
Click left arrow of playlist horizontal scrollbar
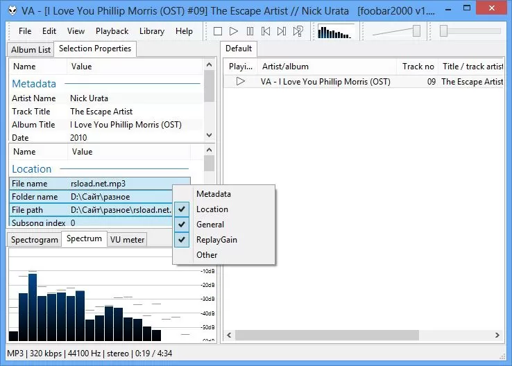[x=229, y=335]
